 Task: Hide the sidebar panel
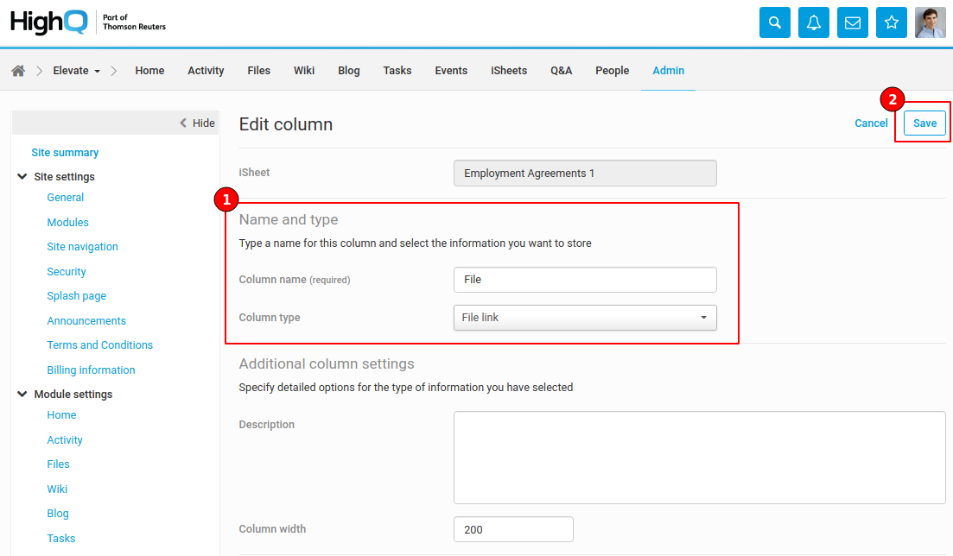click(198, 123)
